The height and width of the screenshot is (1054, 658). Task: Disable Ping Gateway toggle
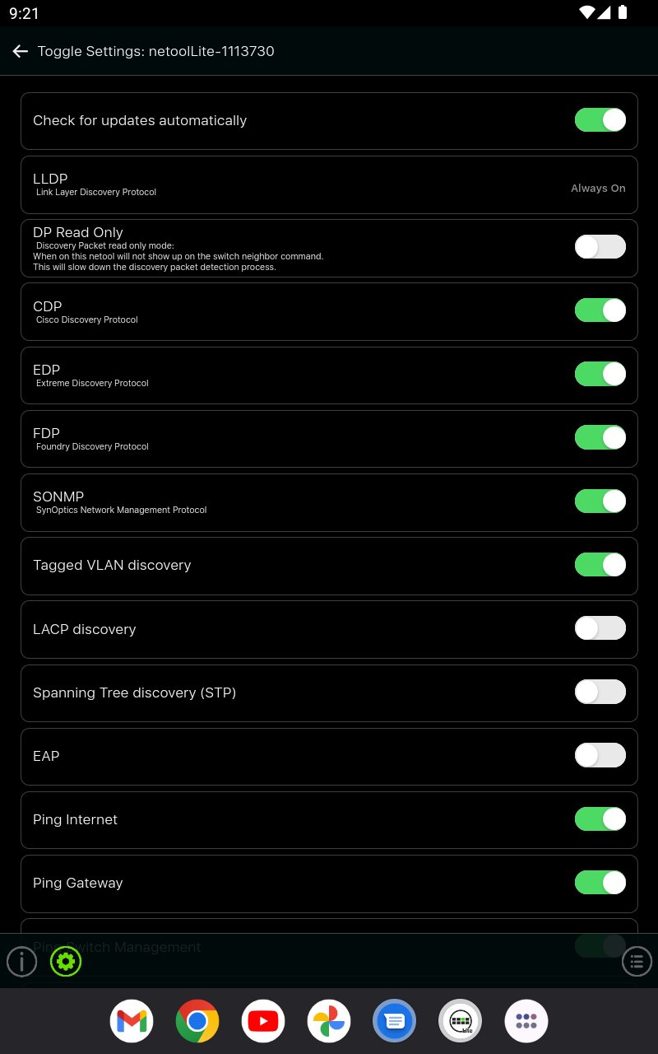point(600,883)
